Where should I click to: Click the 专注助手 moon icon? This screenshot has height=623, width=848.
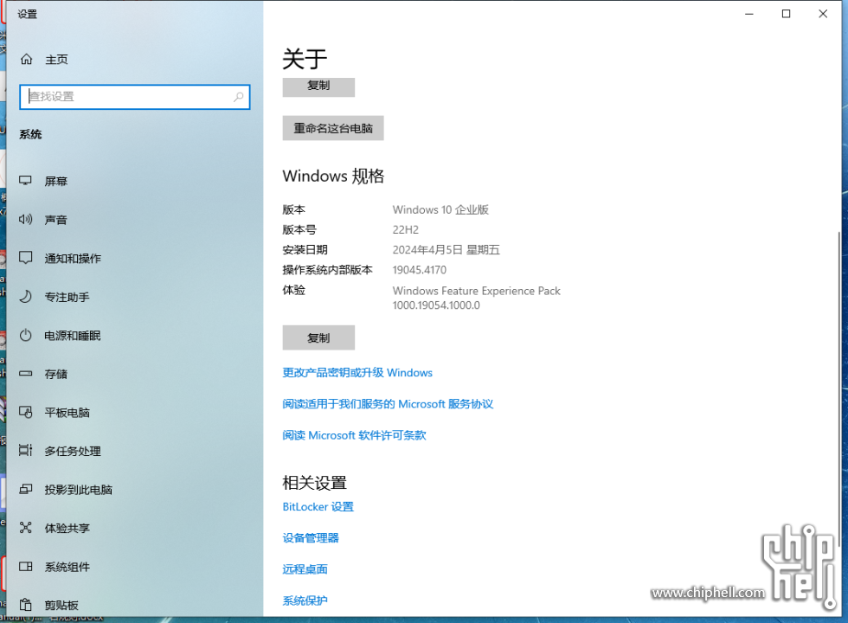(25, 296)
